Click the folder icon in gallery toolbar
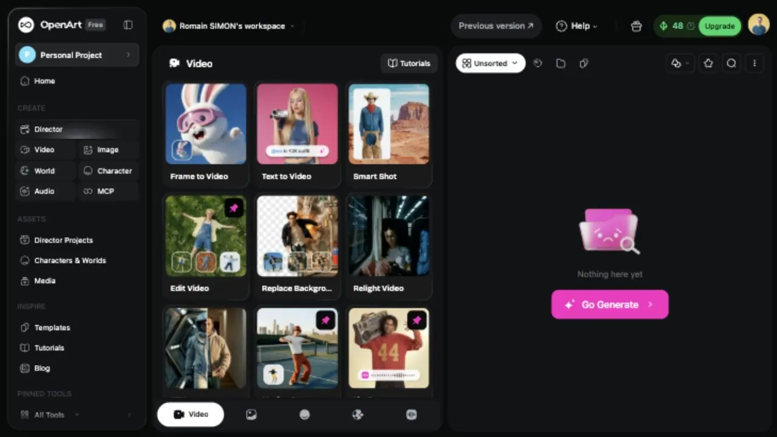 click(561, 63)
